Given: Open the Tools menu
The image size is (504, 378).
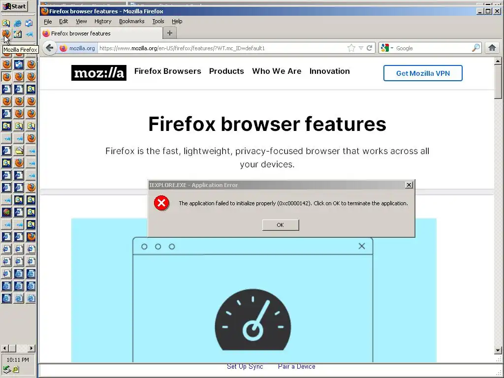Looking at the screenshot, I should [158, 21].
